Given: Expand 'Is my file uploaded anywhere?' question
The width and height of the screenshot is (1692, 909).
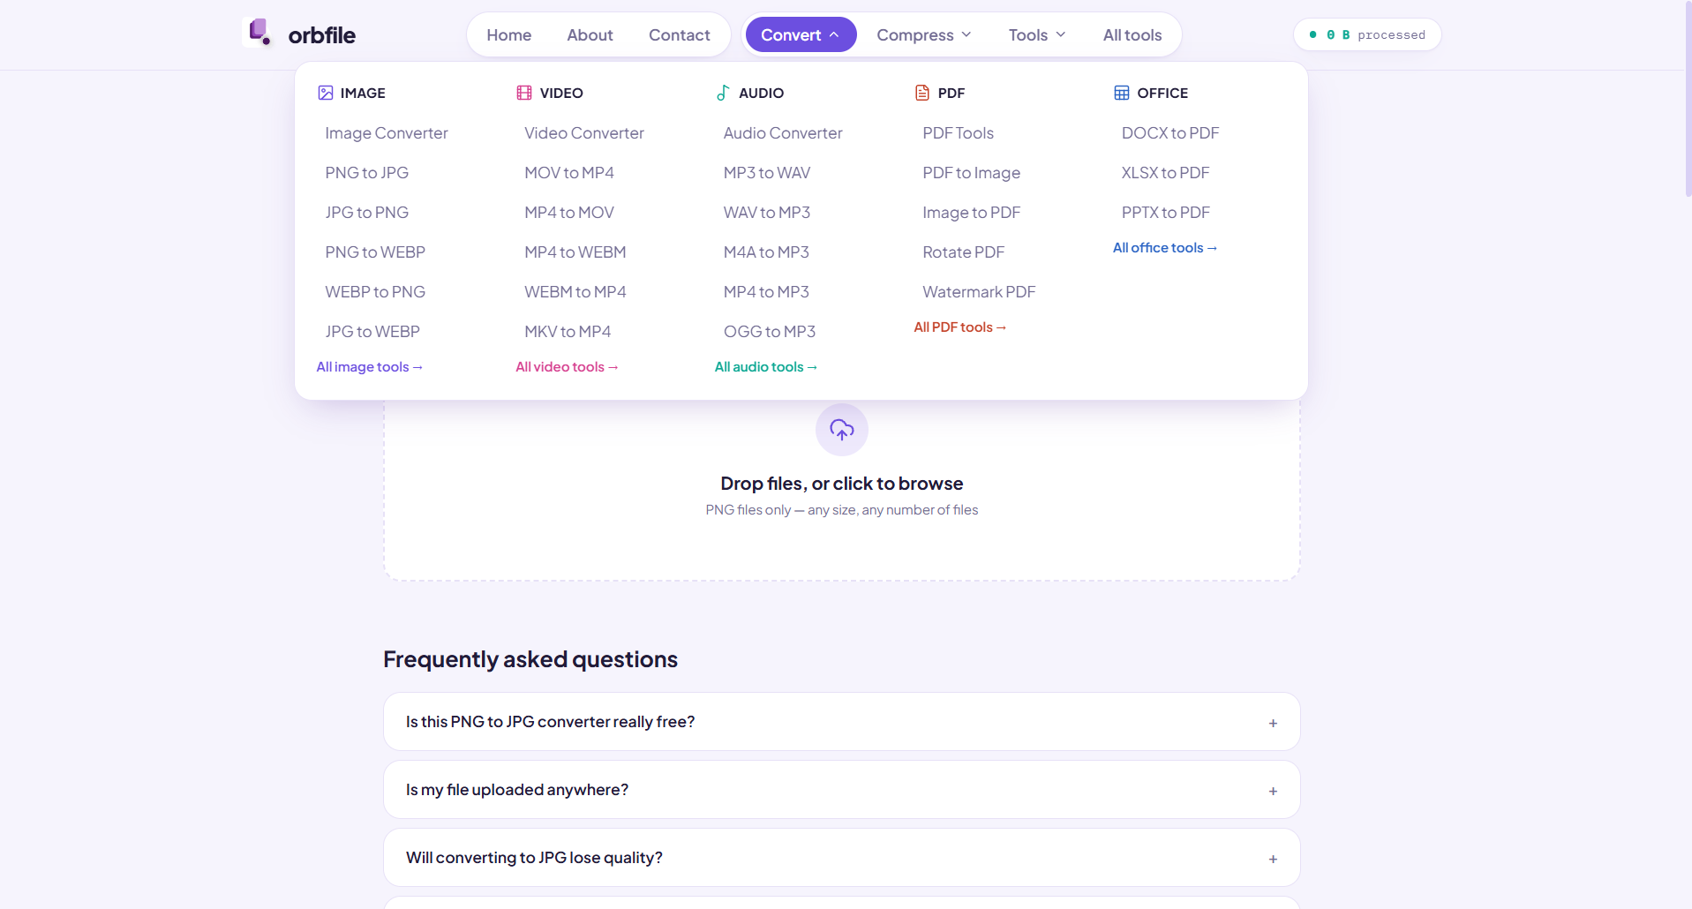Looking at the screenshot, I should pos(842,790).
